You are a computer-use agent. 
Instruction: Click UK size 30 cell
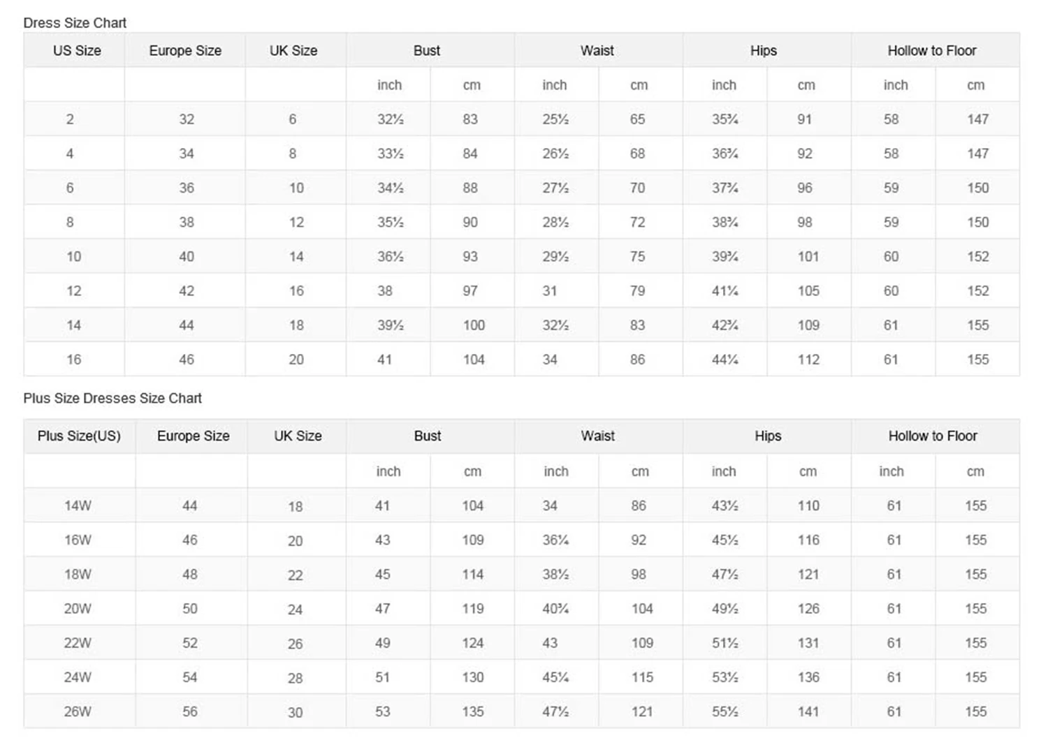296,713
